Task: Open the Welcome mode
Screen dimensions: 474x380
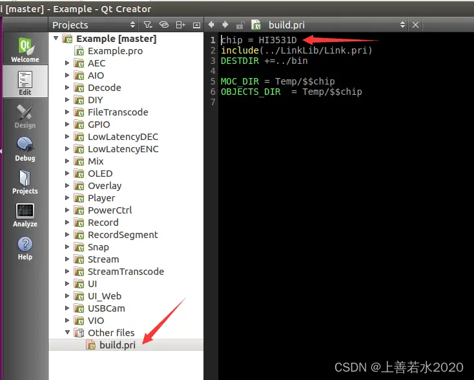Action: coord(25,50)
